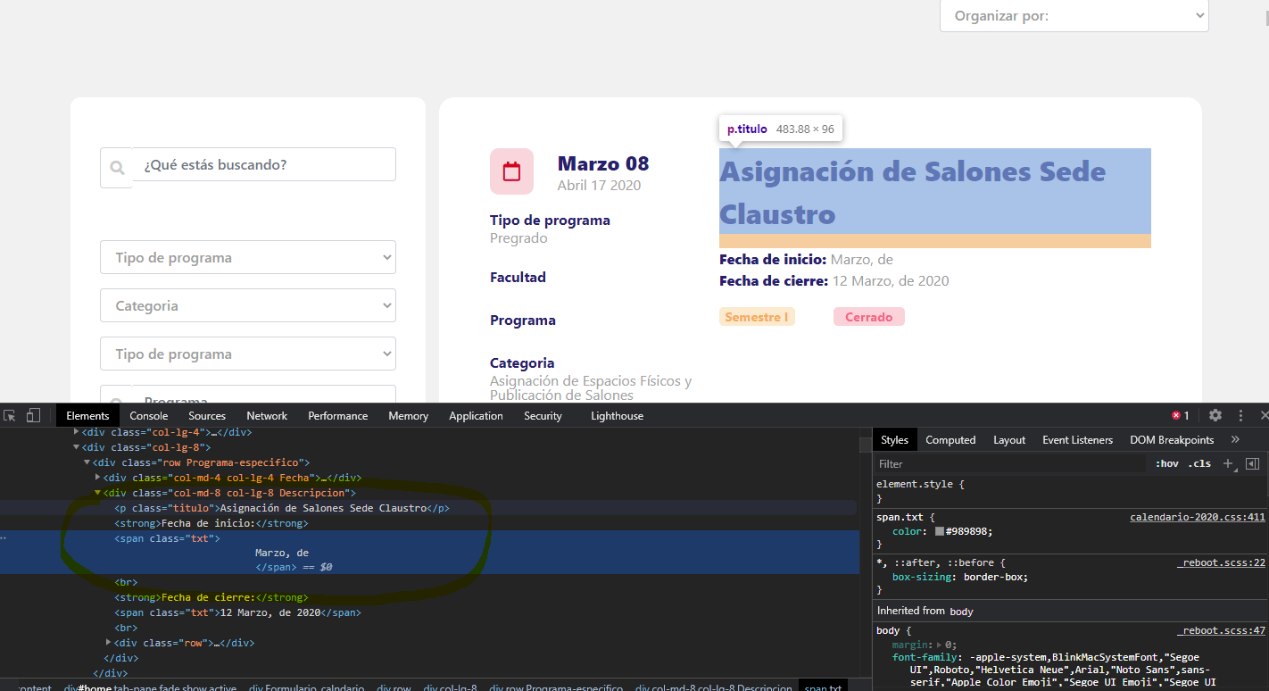This screenshot has height=691, width=1269.
Task: Select the inspect element tool
Action: [x=10, y=415]
